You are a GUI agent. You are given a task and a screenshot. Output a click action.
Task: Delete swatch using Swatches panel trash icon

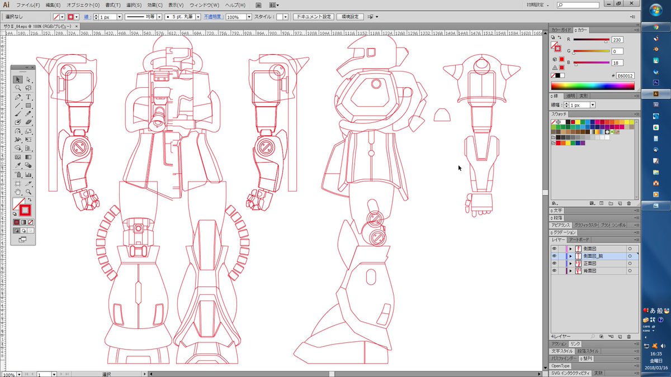tap(629, 203)
